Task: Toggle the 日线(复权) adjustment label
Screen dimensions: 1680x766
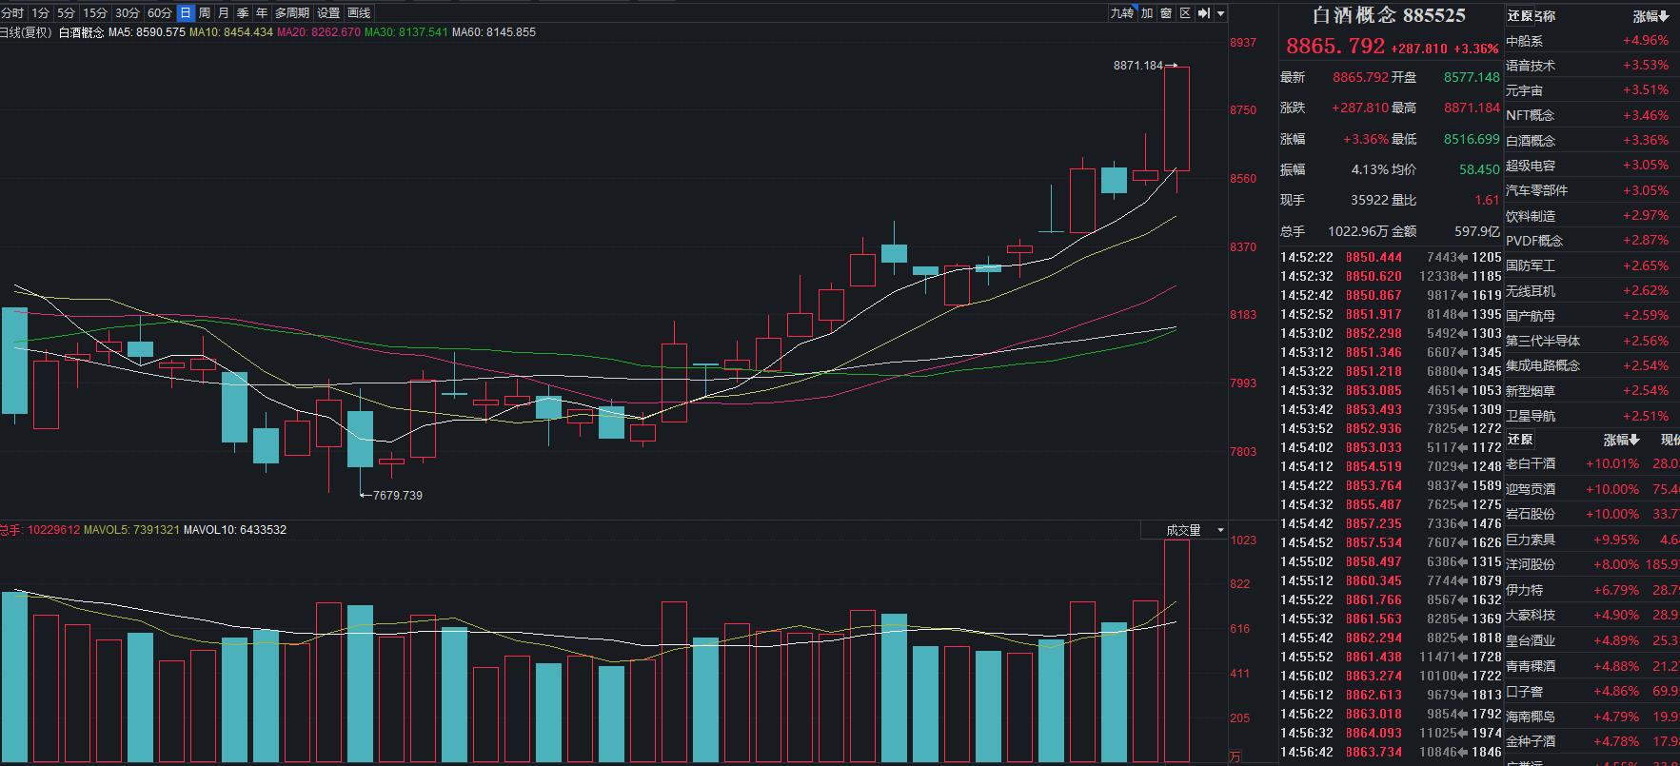Action: pos(25,32)
